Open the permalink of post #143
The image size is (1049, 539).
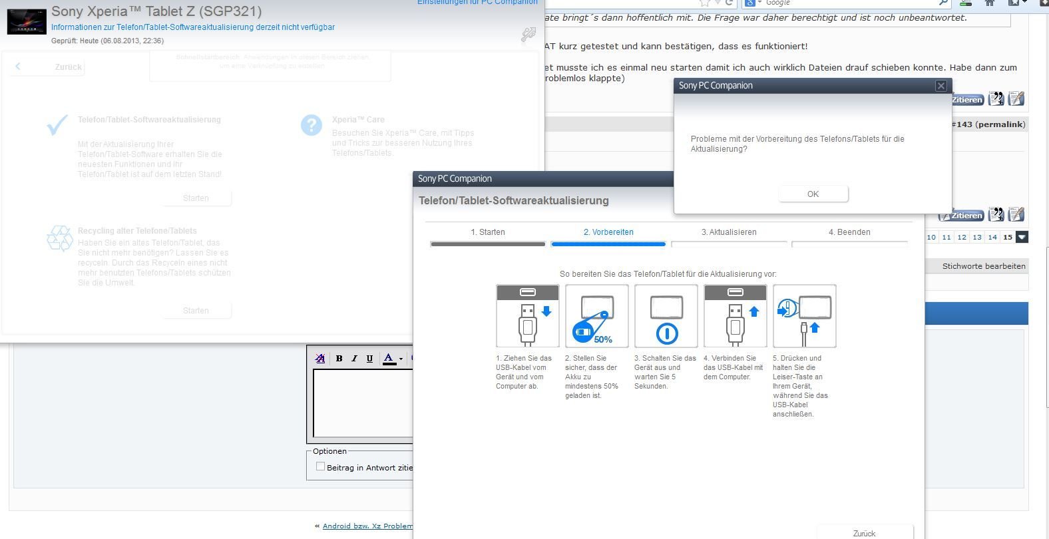[1000, 124]
